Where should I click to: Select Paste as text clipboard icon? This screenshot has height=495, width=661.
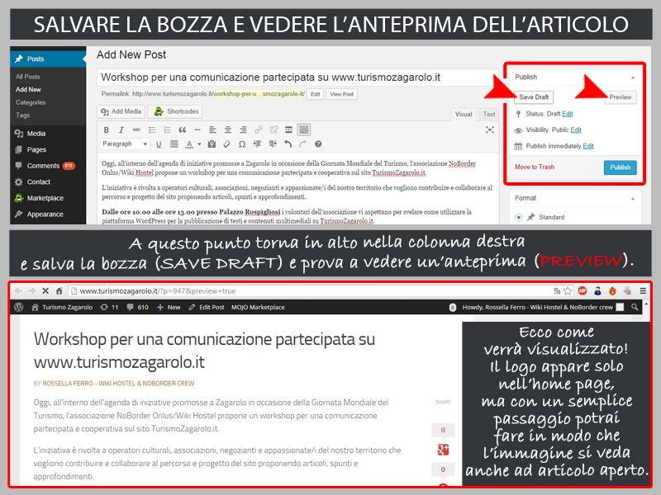pos(212,144)
